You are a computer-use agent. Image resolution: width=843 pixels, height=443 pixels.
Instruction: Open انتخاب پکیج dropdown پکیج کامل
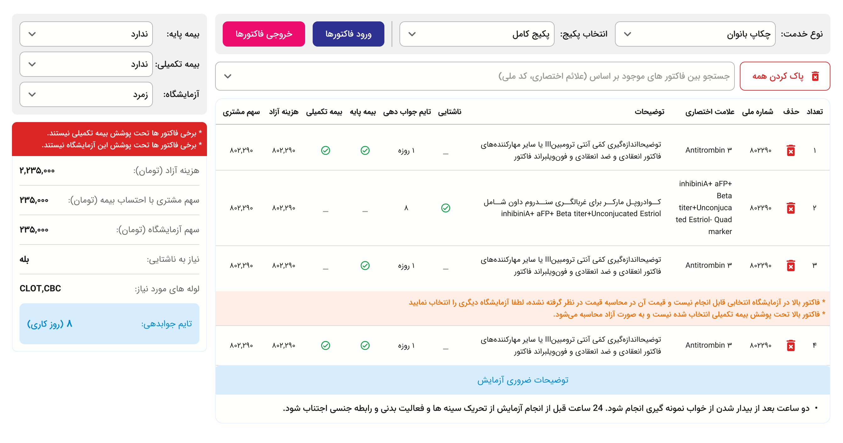click(477, 34)
